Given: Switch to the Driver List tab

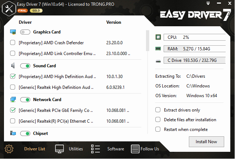Looking at the screenshot, I should (35, 149).
